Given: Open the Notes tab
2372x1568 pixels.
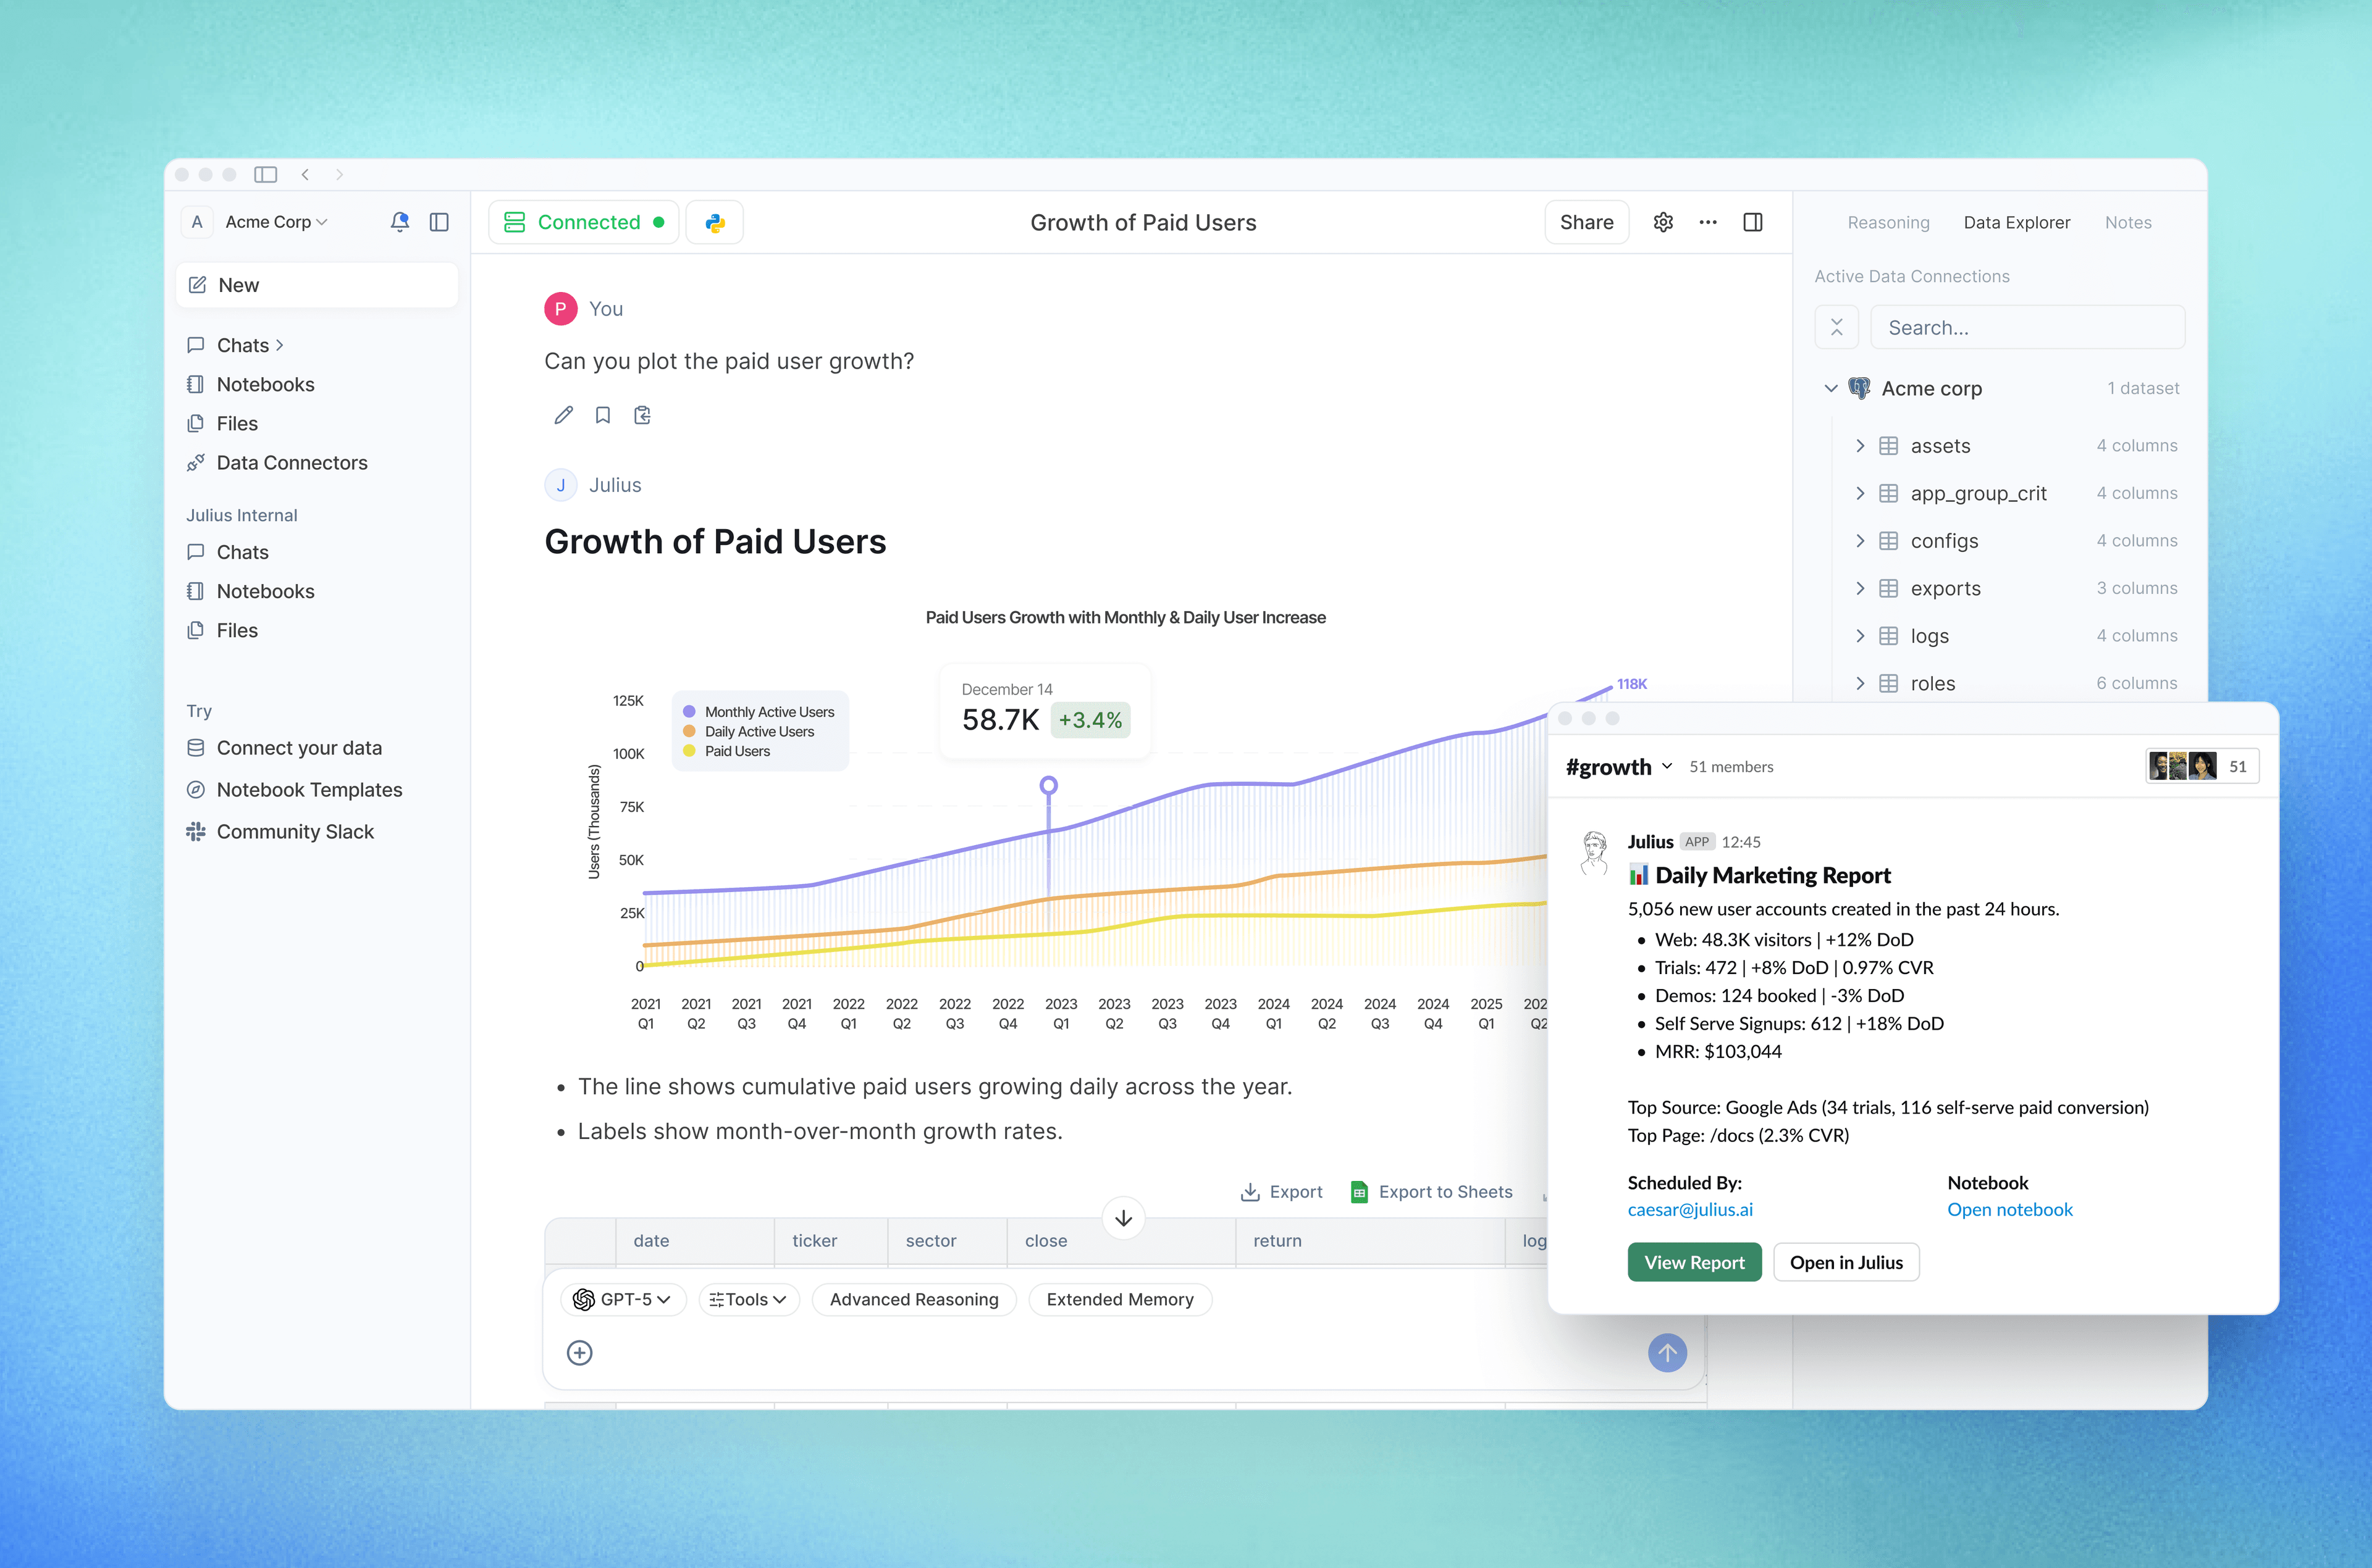Looking at the screenshot, I should pos(2128,222).
